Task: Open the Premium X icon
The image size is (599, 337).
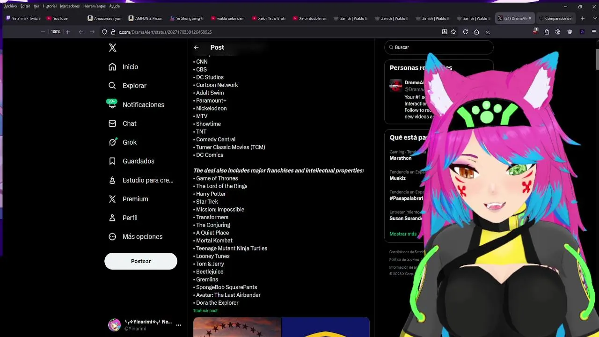Action: [112, 199]
